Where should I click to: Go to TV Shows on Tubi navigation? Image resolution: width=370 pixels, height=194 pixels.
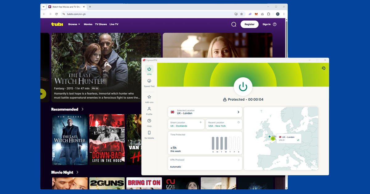[101, 24]
